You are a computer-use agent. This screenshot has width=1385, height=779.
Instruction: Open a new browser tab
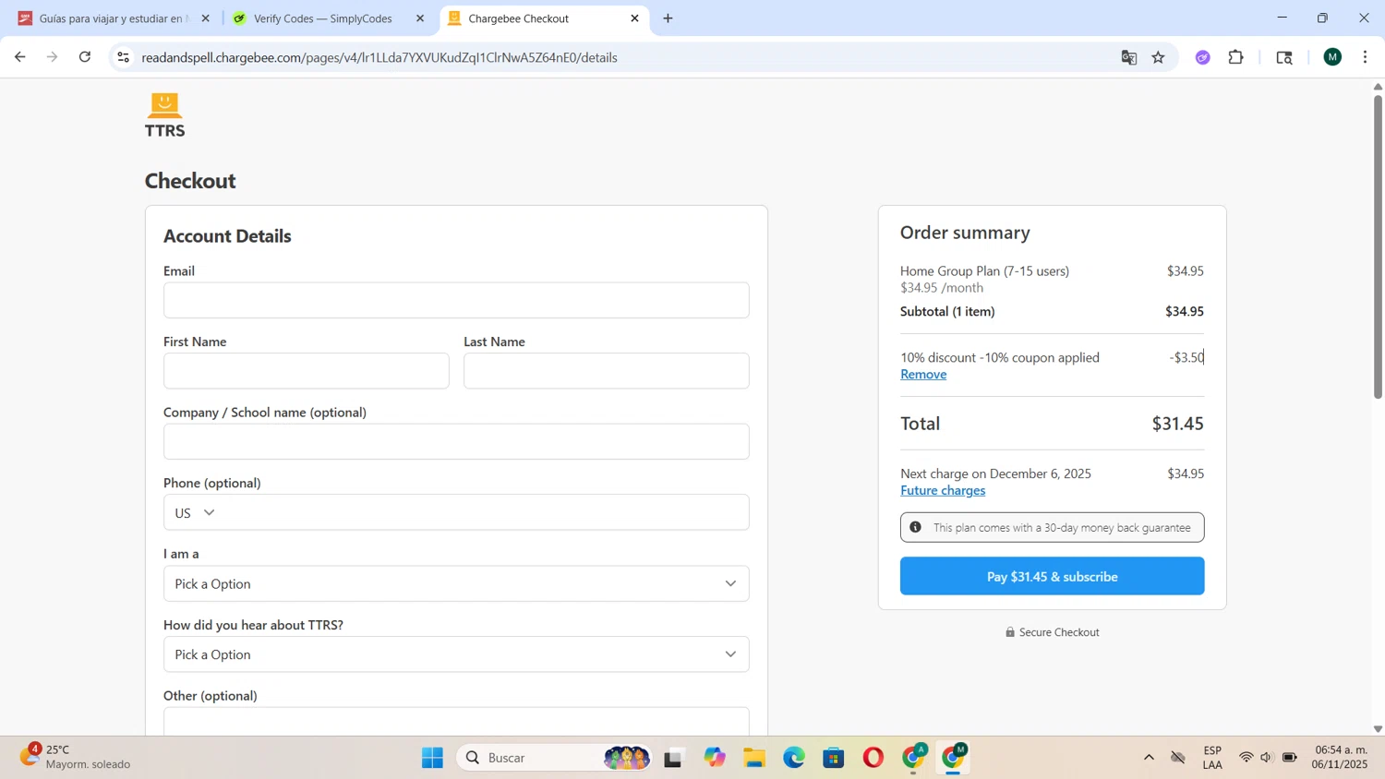pyautogui.click(x=668, y=18)
